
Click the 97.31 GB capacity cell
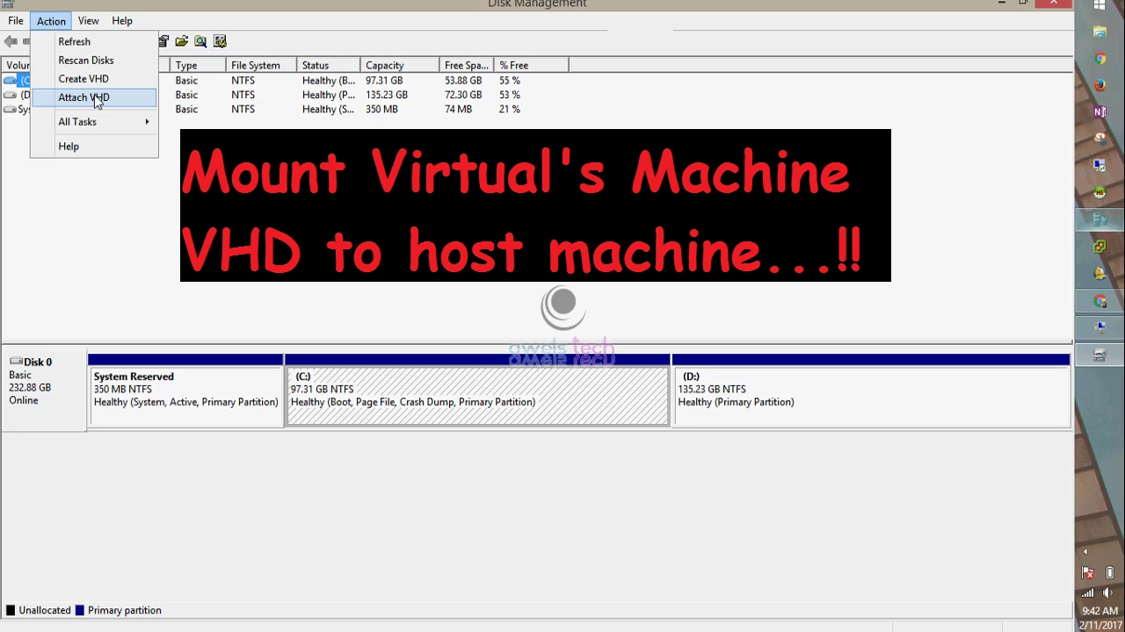point(384,80)
